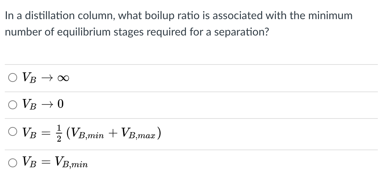This screenshot has width=384, height=183.
Task: Click the one-half fraction in the third option
Action: [59, 133]
